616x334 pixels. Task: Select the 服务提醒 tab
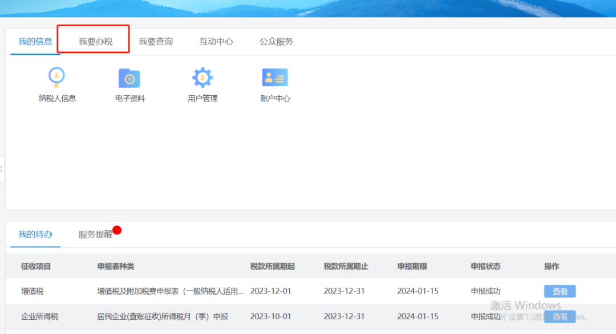click(x=95, y=234)
